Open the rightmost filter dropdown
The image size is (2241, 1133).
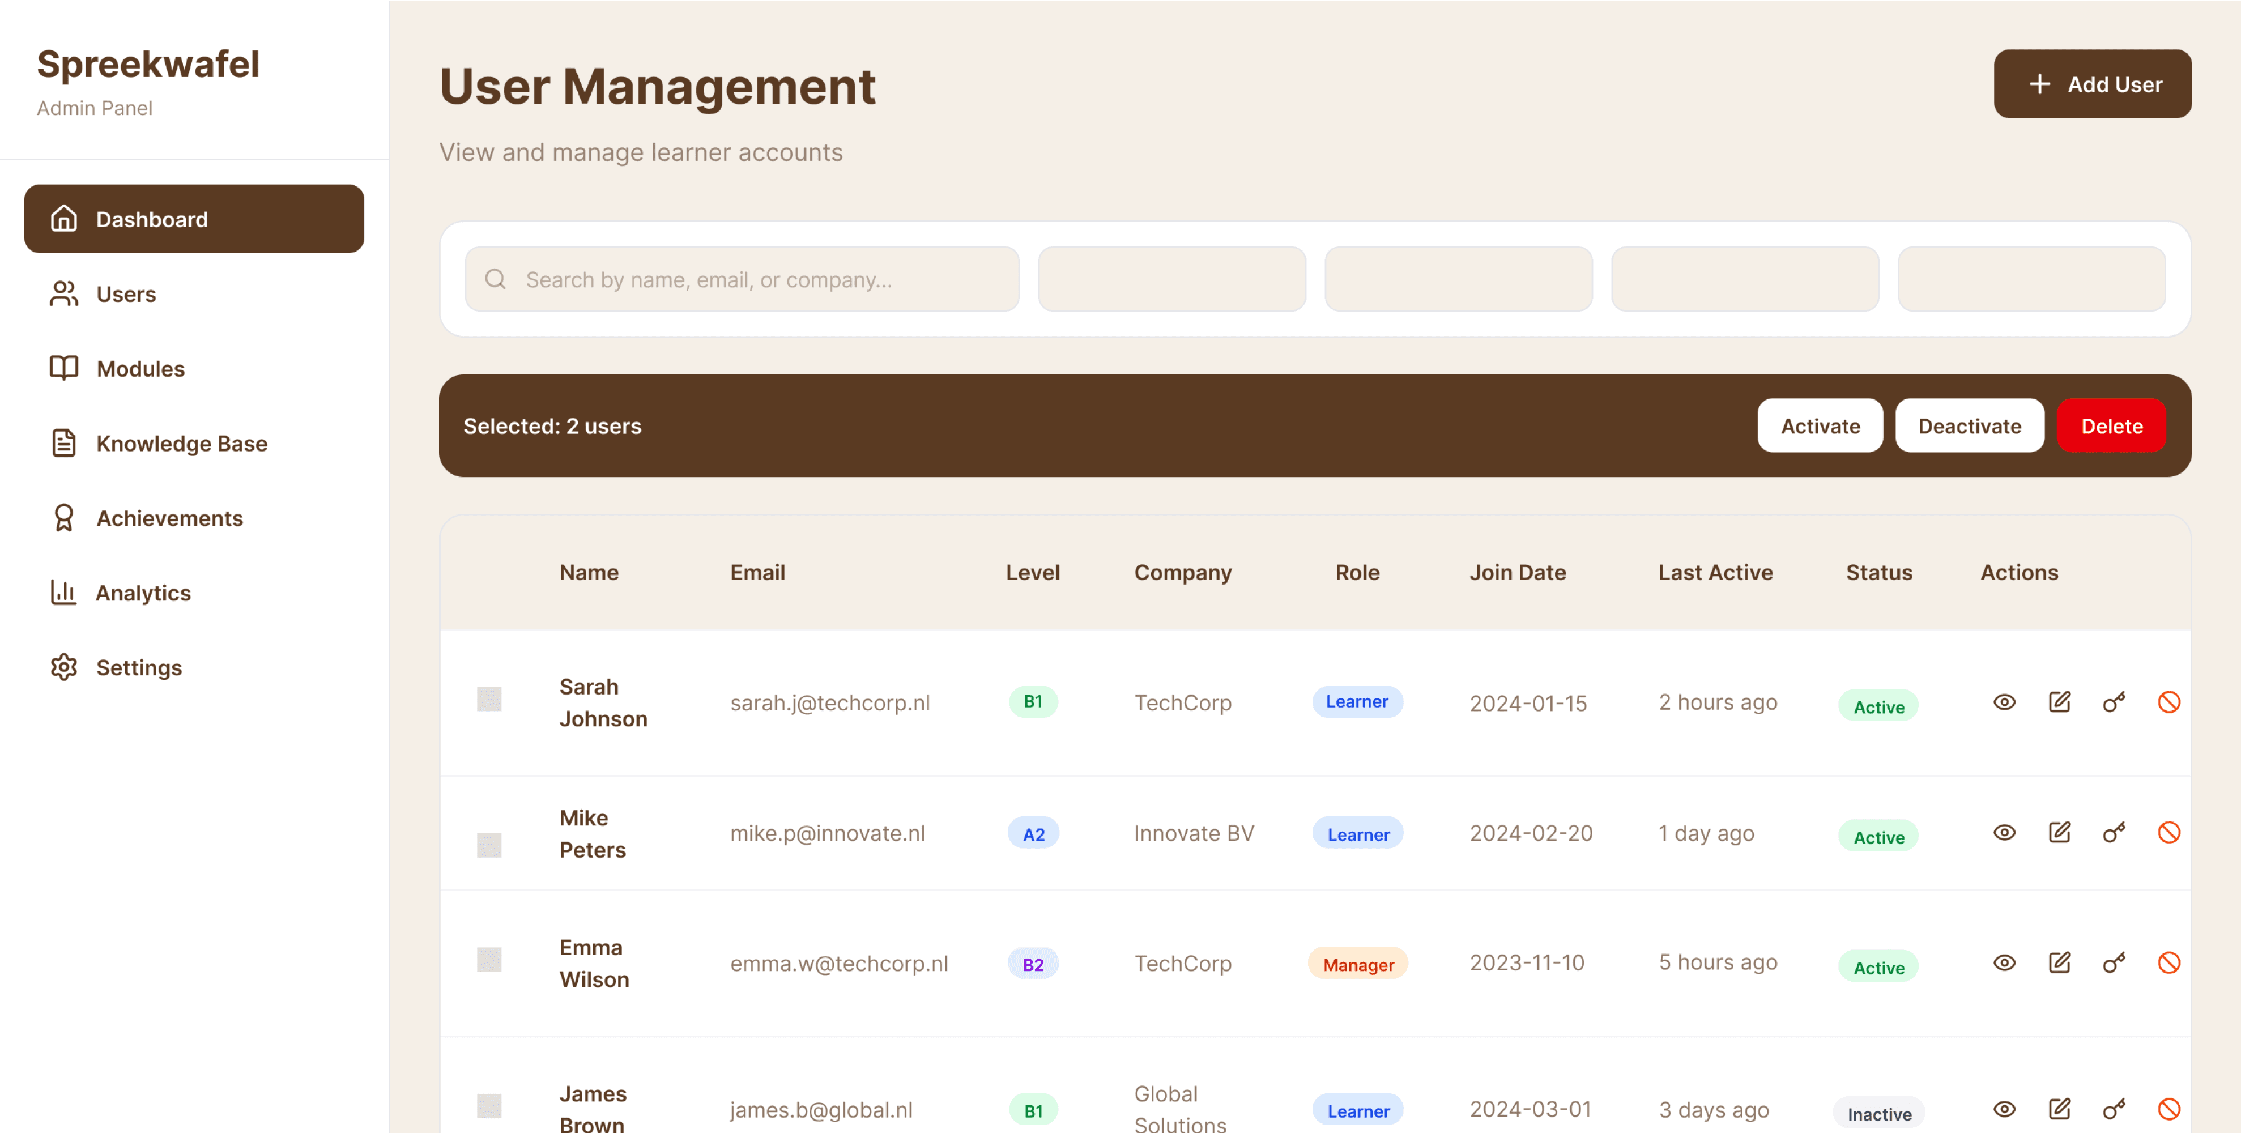click(x=2030, y=279)
